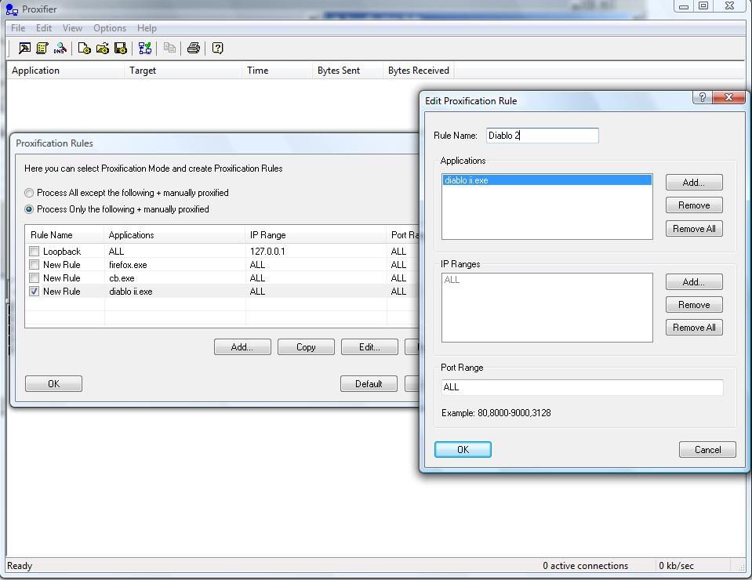Click the Default button in Proxification Rules
This screenshot has height=580, width=752.
369,384
